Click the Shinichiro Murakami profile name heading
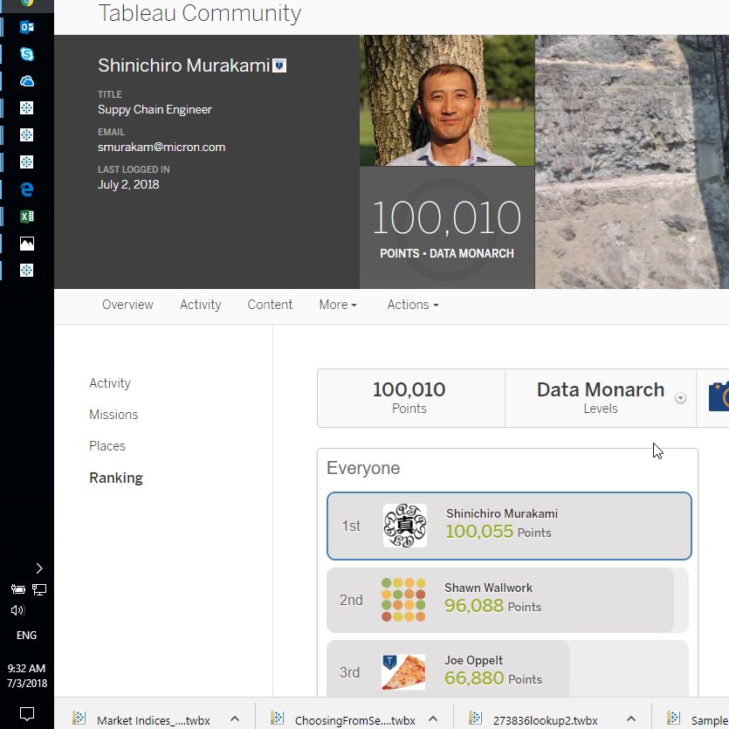 (x=183, y=65)
